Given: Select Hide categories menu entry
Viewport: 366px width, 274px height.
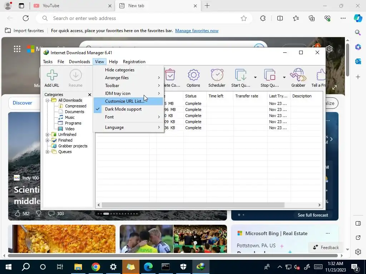Looking at the screenshot, I should pyautogui.click(x=128, y=70).
